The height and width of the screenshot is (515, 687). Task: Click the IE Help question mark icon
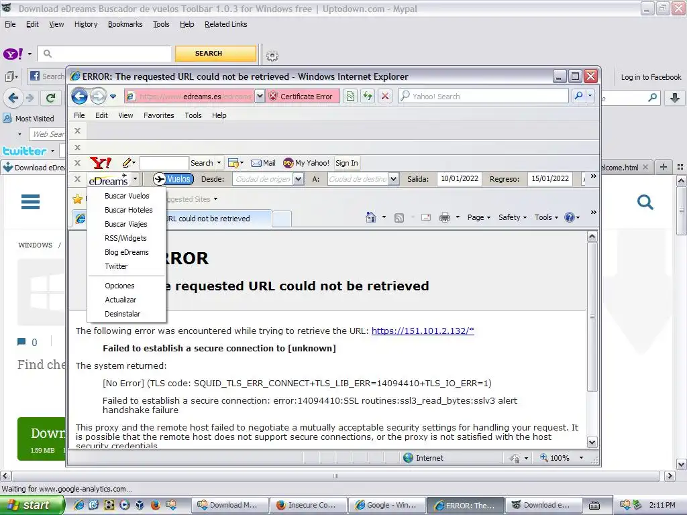click(x=570, y=217)
